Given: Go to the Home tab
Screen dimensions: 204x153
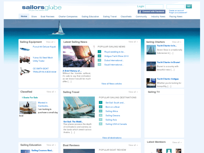Looking at the screenshot, I should [24, 16].
